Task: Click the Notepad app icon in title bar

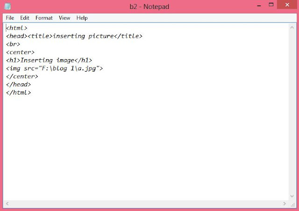Action: (7, 6)
